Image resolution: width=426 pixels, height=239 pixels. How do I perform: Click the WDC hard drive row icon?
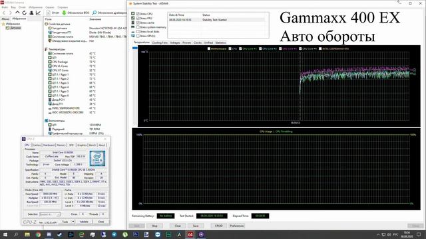(x=50, y=112)
